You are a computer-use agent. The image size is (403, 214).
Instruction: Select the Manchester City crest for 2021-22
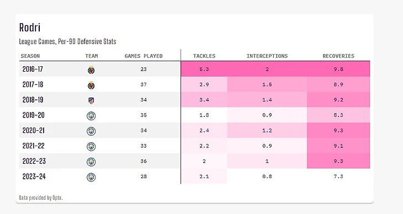click(x=91, y=147)
